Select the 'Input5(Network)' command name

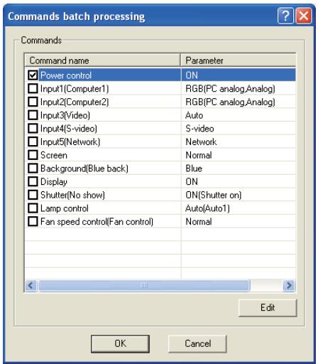click(x=70, y=142)
